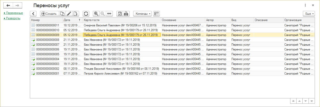Sort by the Описание column header

[268, 20]
